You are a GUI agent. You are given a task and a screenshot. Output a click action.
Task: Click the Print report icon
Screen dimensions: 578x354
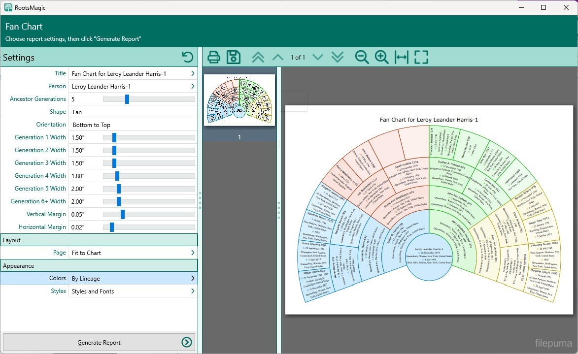click(213, 57)
